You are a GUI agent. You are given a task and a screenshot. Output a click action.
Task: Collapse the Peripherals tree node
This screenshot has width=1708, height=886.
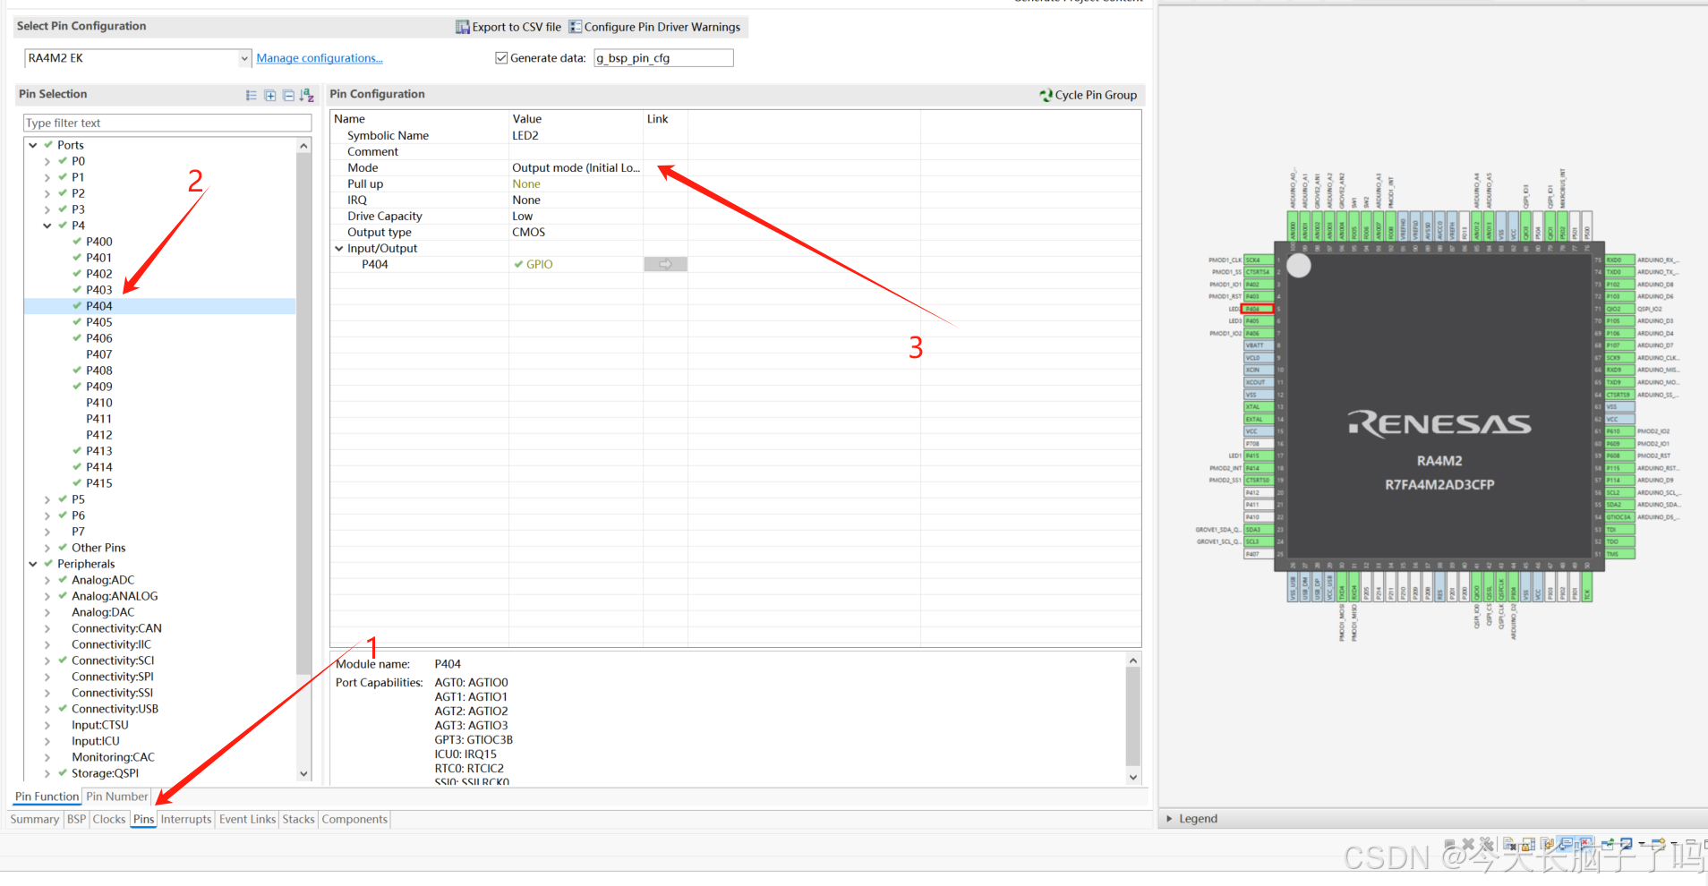(x=33, y=564)
